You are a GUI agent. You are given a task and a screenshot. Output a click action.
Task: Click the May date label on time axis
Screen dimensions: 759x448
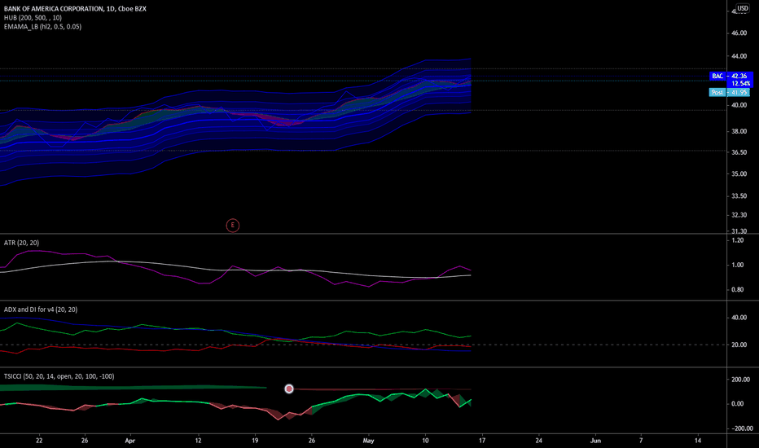[368, 441]
